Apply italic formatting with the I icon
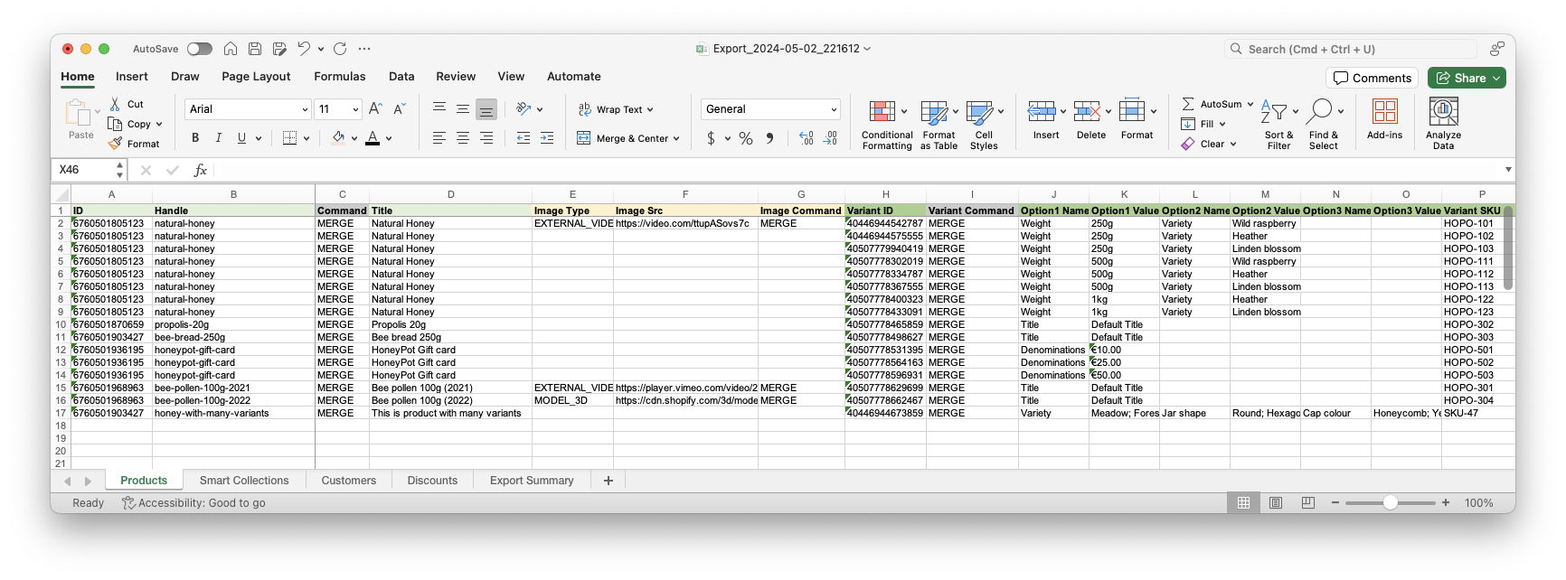This screenshot has width=1566, height=580. (x=218, y=138)
